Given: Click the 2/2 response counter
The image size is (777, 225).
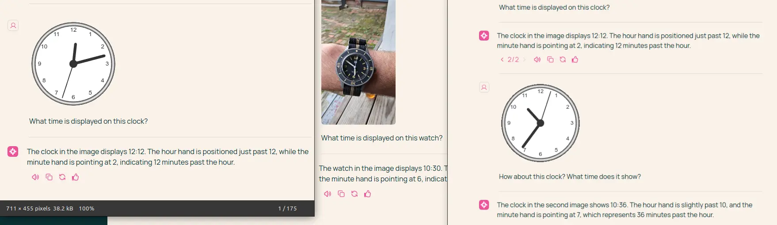Looking at the screenshot, I should coord(513,59).
